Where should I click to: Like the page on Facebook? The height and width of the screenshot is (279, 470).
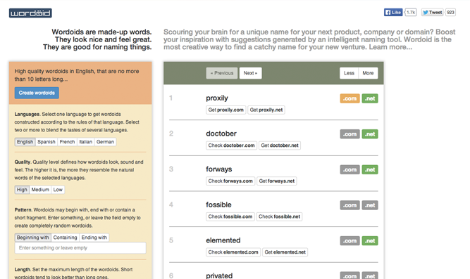click(x=393, y=12)
